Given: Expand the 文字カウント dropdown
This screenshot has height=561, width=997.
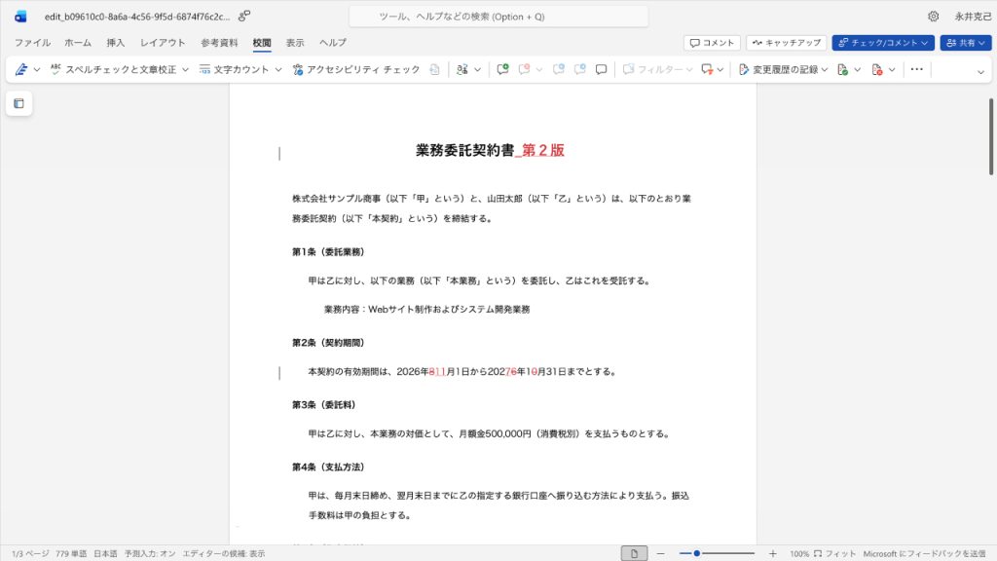Looking at the screenshot, I should [x=277, y=69].
